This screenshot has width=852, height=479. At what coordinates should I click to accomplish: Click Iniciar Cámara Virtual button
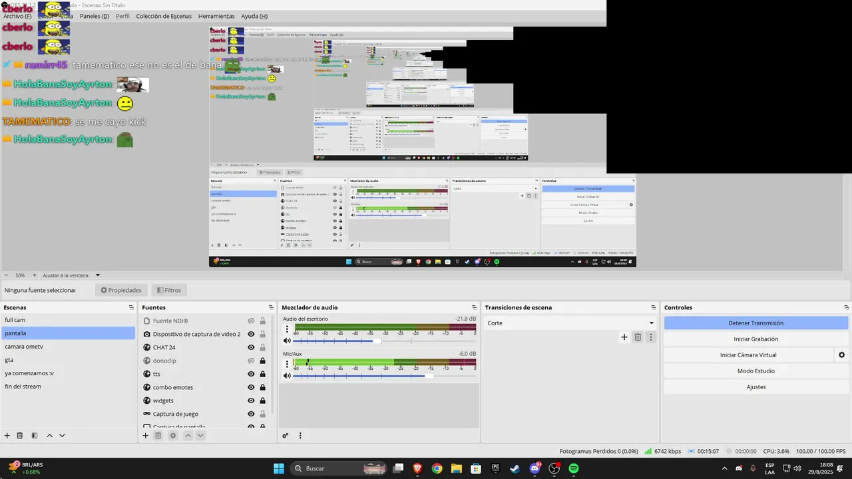tap(748, 355)
